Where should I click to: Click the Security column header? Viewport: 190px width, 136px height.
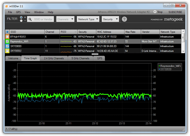[87, 32]
